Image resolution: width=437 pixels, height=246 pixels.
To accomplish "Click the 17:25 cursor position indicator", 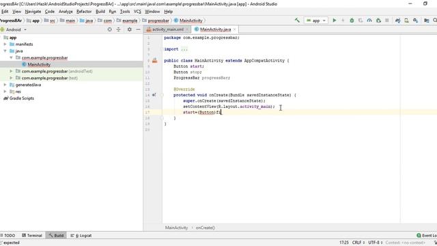I will [344, 243].
